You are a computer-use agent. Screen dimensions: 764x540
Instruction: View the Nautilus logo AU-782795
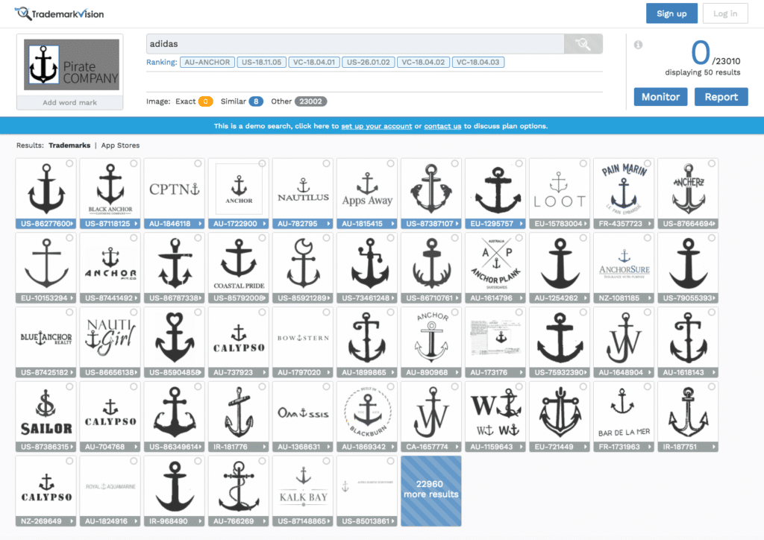pyautogui.click(x=303, y=189)
